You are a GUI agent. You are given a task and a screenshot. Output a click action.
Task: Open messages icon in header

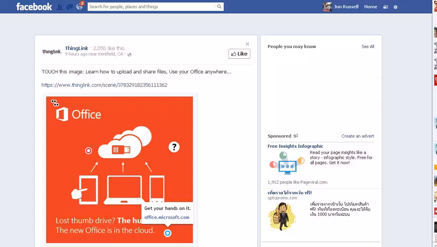tap(69, 7)
